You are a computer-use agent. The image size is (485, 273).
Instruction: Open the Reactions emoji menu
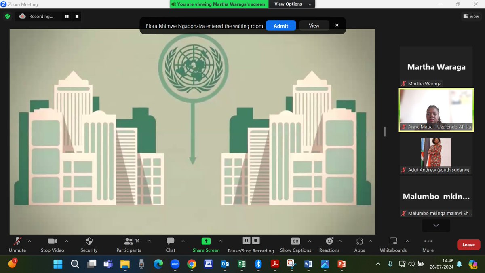pos(329,245)
